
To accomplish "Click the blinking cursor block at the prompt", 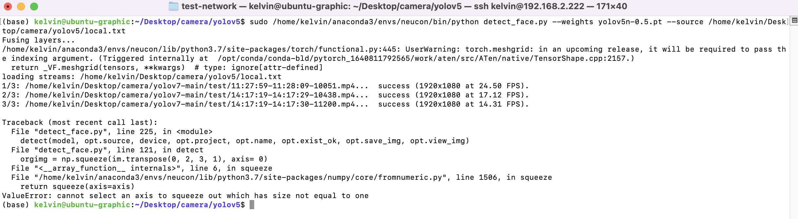I will click(x=251, y=205).
